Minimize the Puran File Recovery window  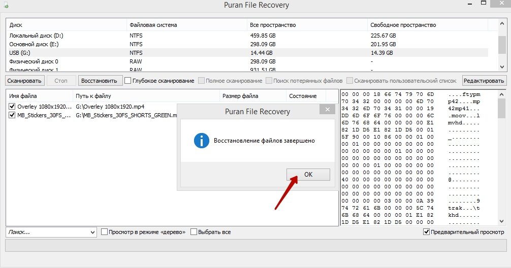click(470, 4)
